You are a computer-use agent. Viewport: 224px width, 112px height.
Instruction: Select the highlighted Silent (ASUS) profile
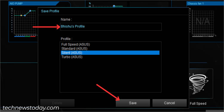110,53
